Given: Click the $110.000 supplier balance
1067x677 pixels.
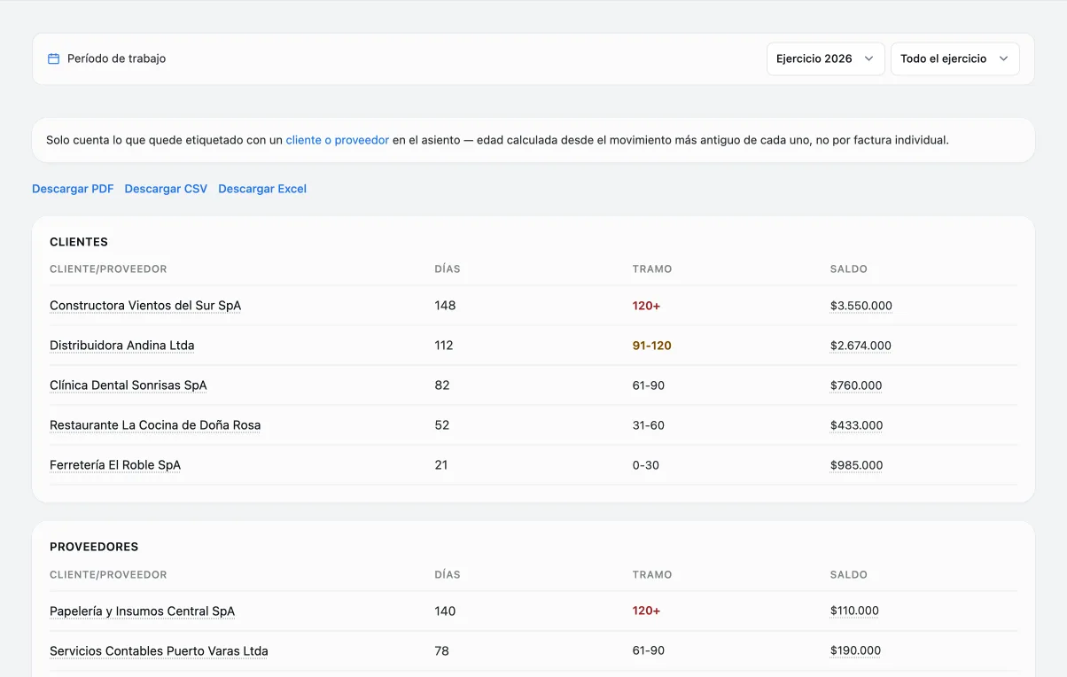Looking at the screenshot, I should coord(854,611).
